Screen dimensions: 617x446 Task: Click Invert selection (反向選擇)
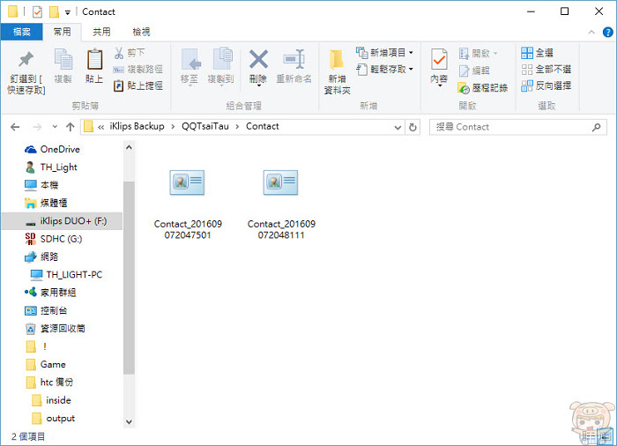click(546, 85)
